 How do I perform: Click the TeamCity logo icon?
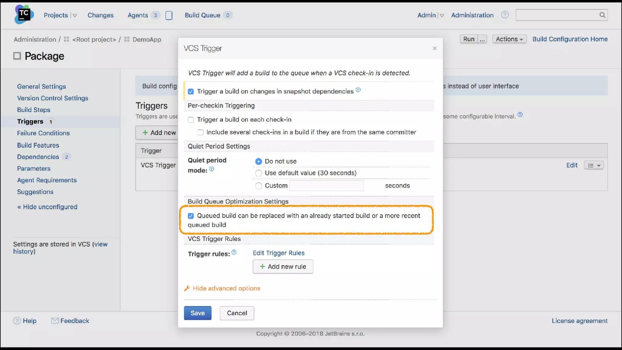24,14
